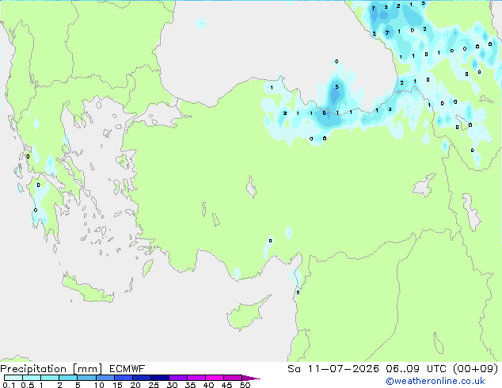Click the 40–45 mm magenta legend swatch

click(215, 378)
